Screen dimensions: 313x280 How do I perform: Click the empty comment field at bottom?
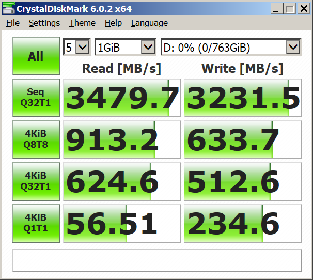pyautogui.click(x=156, y=260)
